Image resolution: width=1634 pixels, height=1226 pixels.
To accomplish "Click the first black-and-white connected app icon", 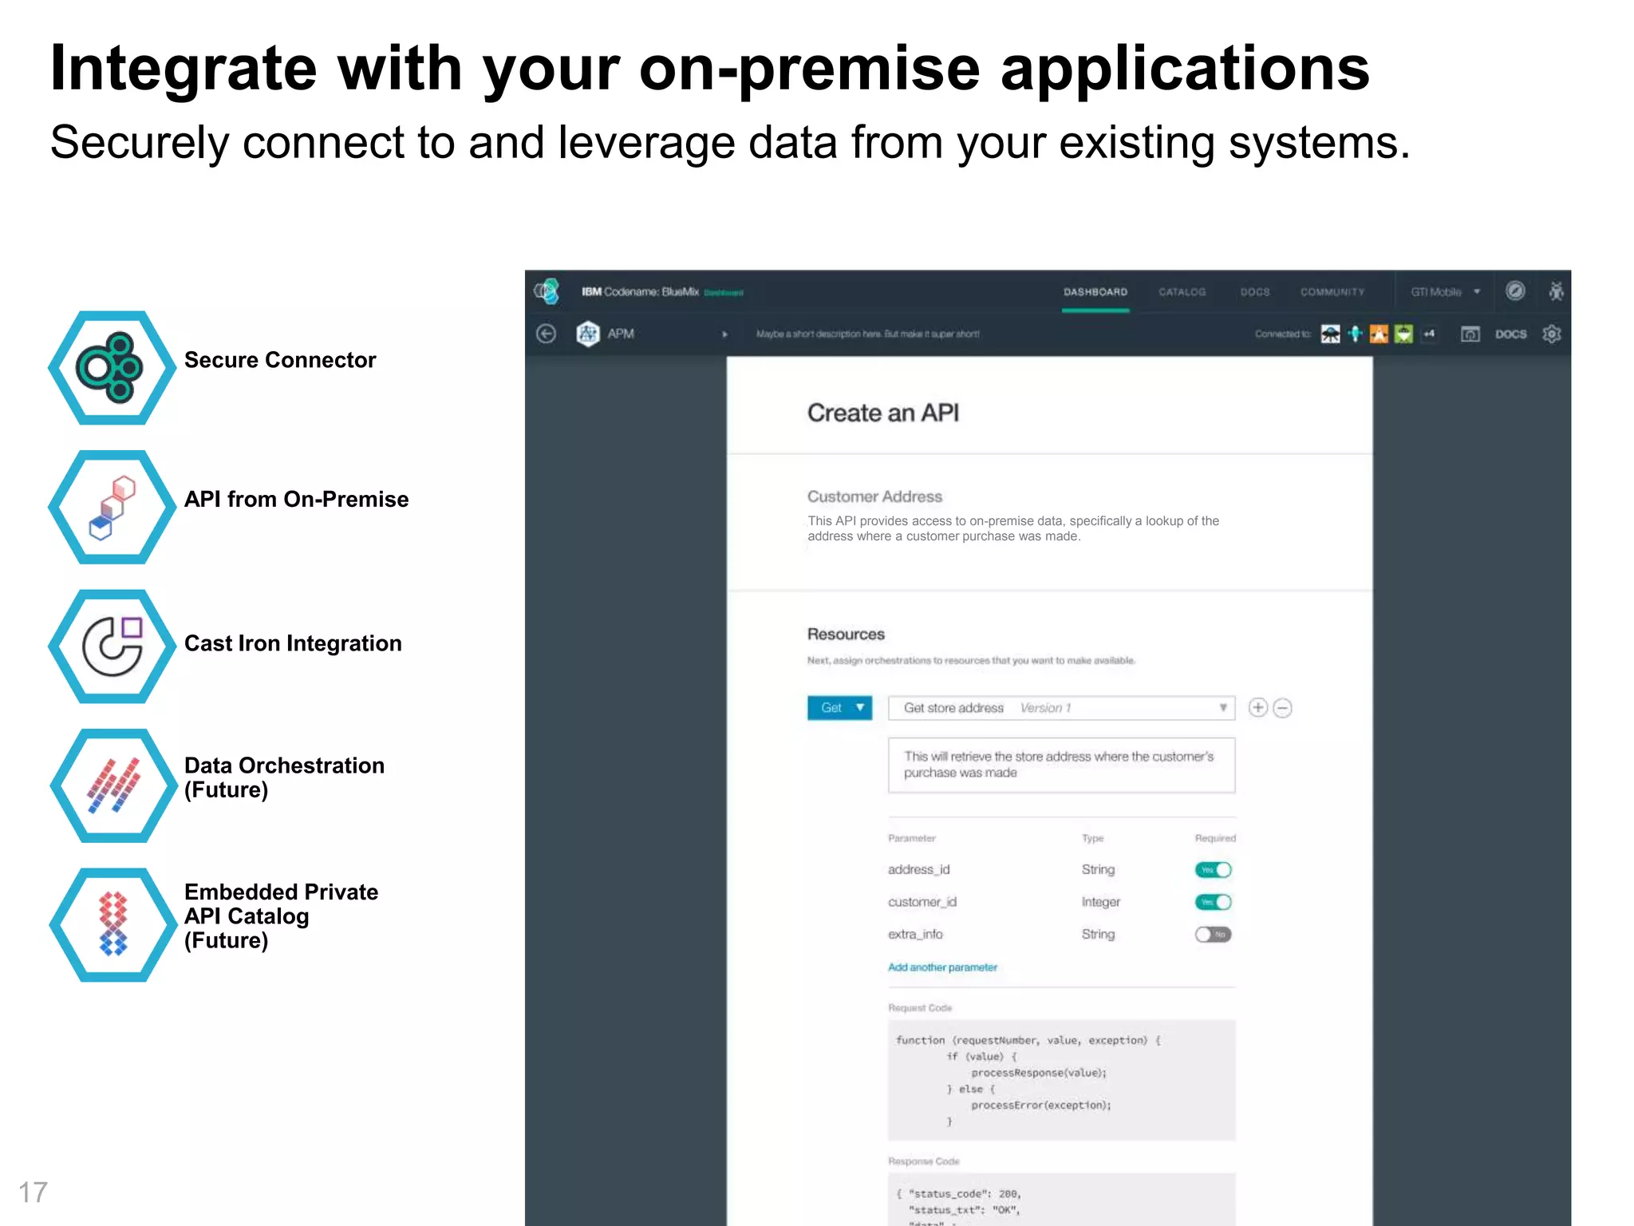I will click(1330, 334).
